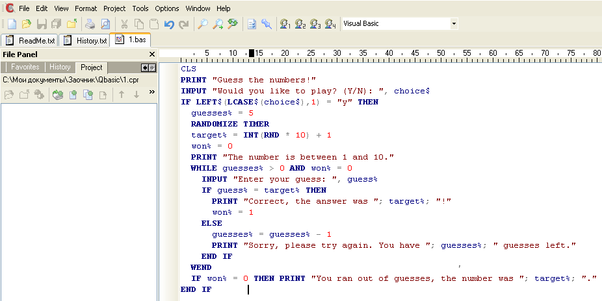Open the File menu
The height and width of the screenshot is (301, 602).
click(x=24, y=8)
